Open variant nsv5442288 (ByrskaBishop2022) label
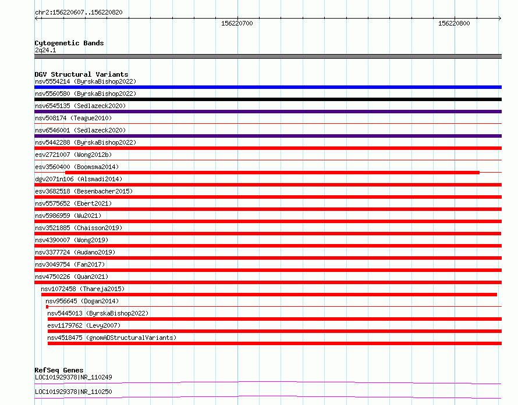Viewport: 518px width, 405px height. (86, 142)
